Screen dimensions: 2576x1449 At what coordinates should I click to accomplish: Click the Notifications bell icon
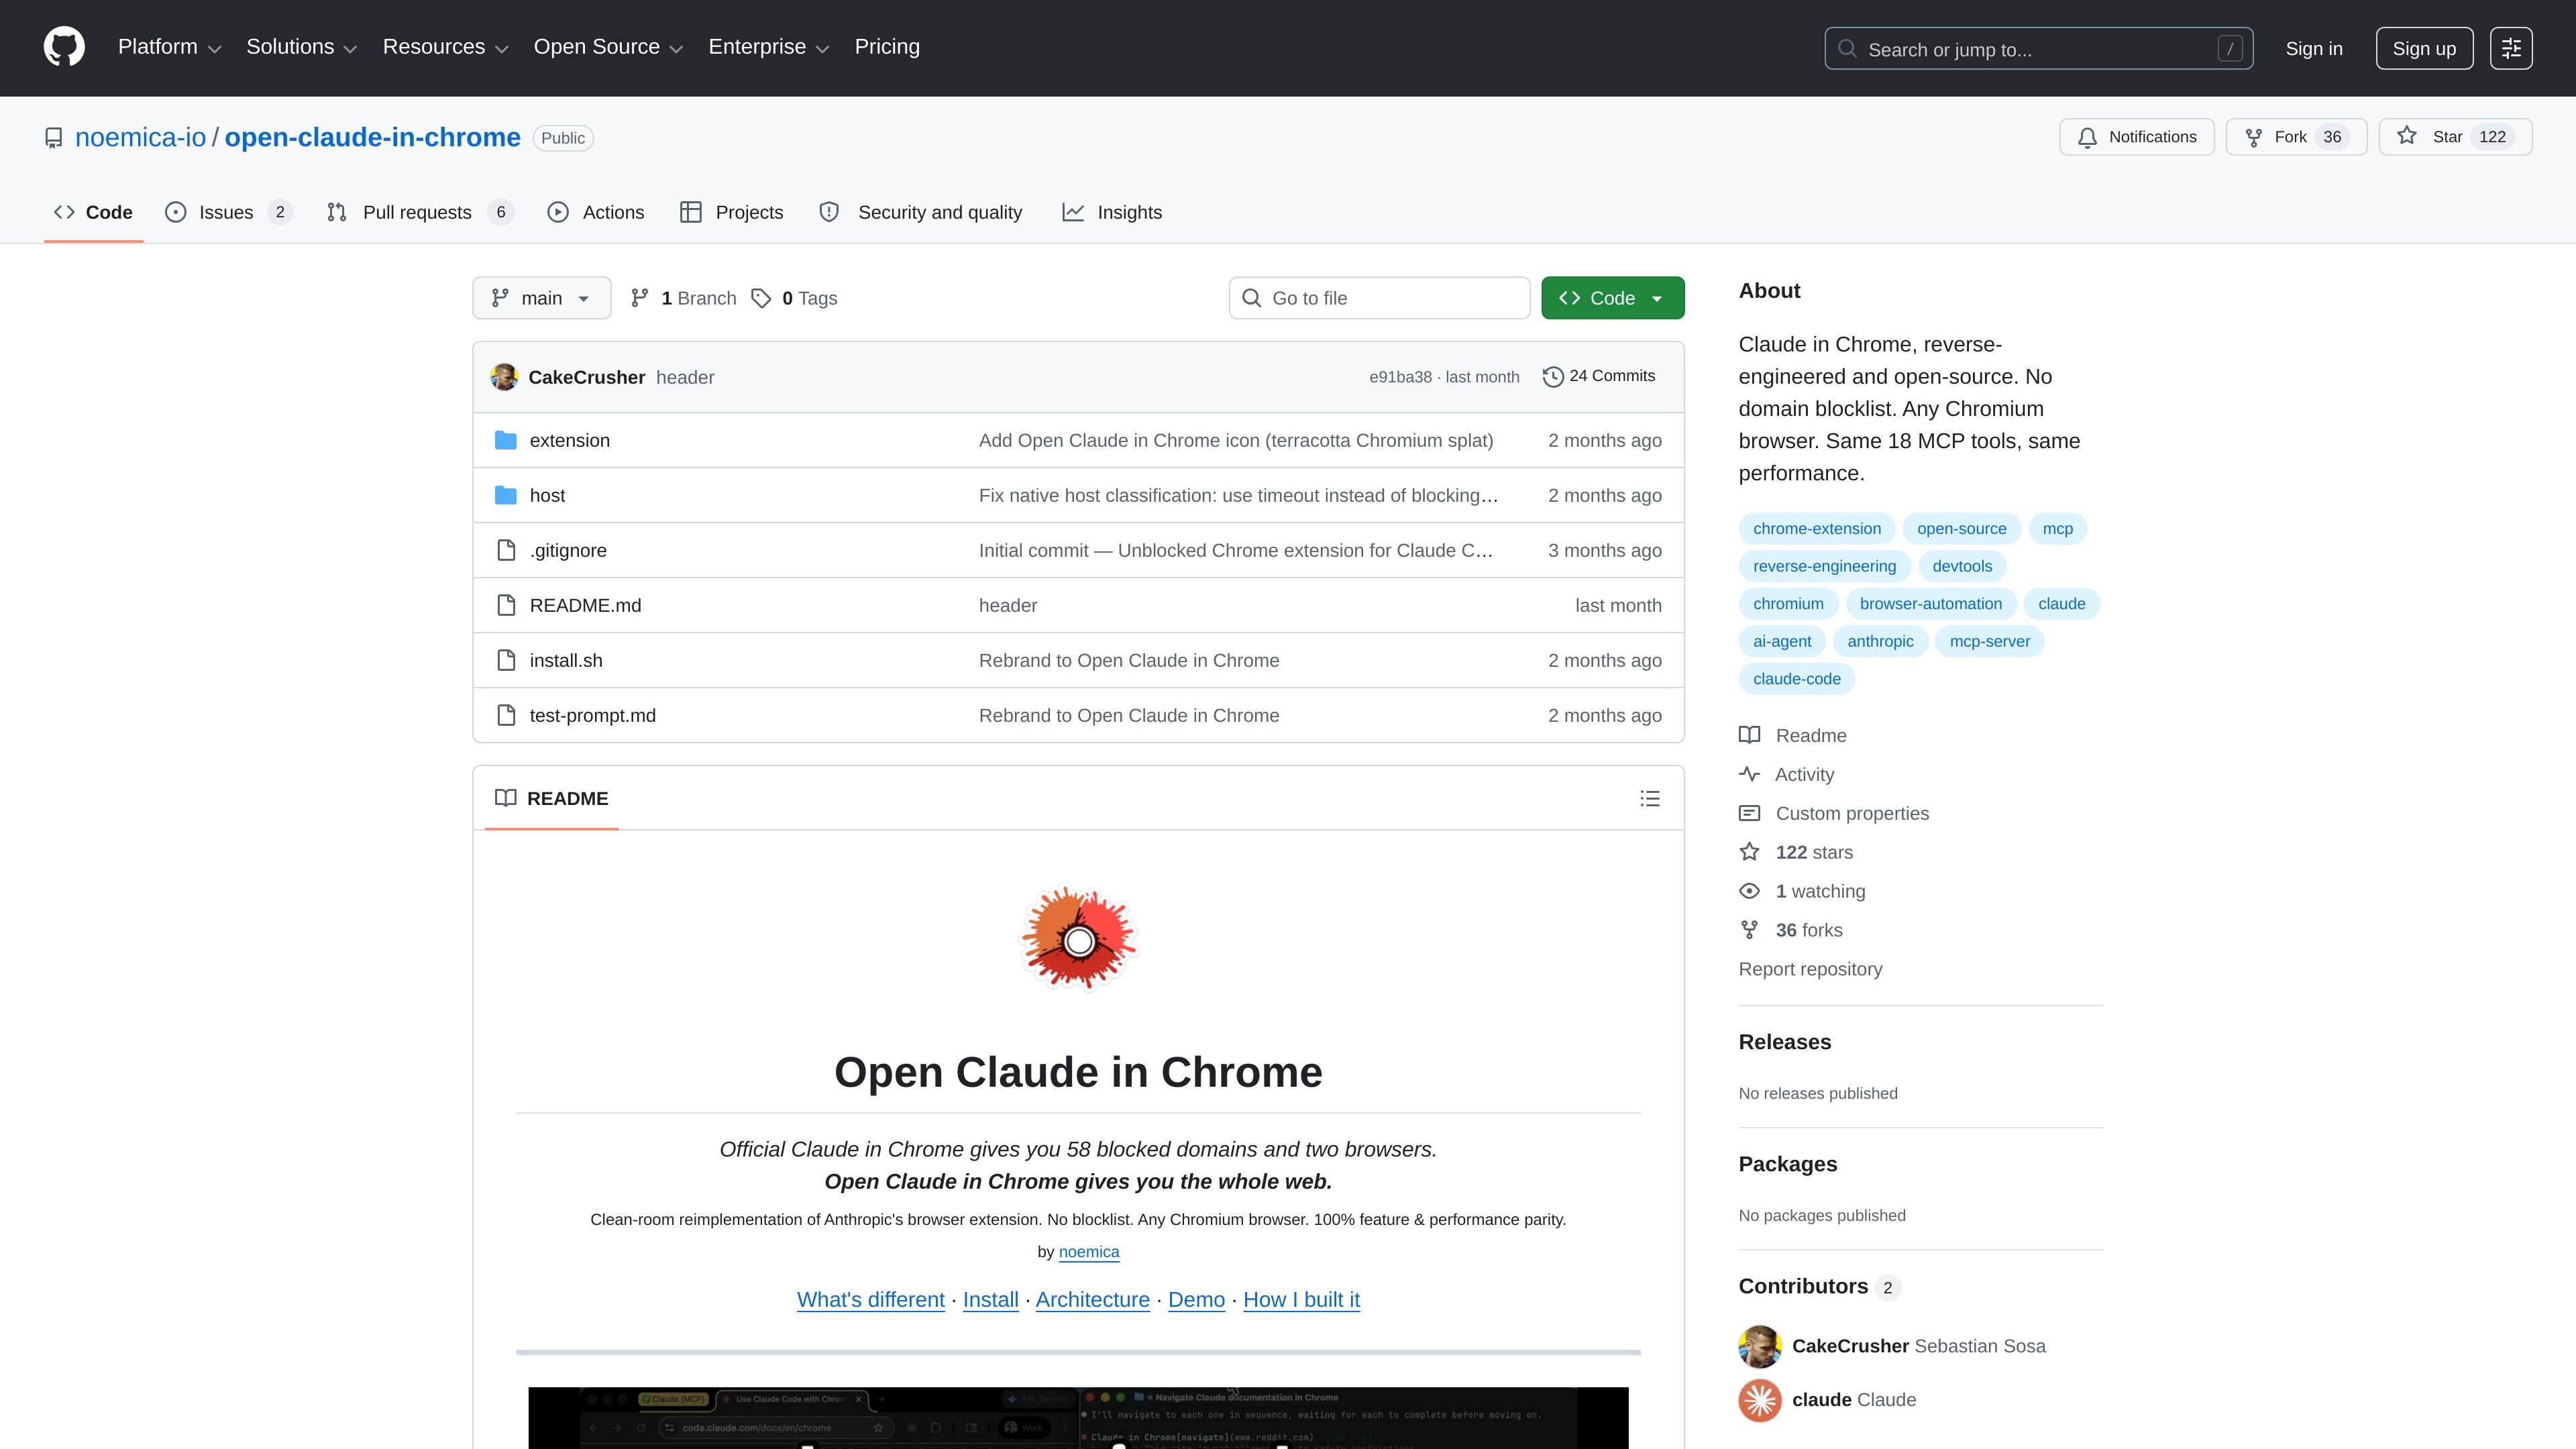pos(2087,137)
